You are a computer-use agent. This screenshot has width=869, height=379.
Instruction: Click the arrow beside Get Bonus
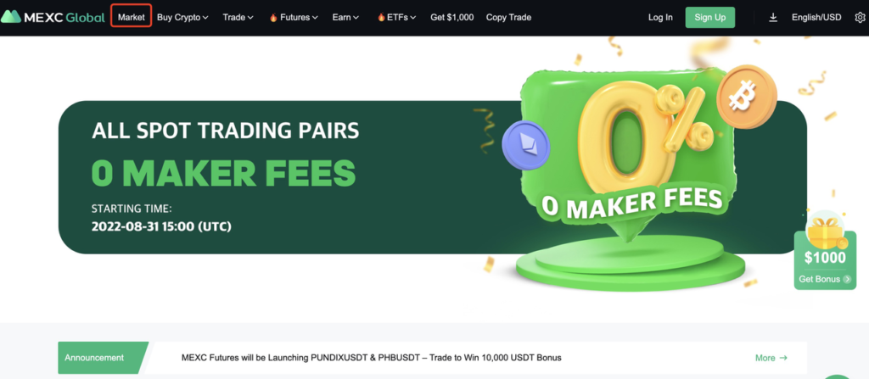click(847, 279)
